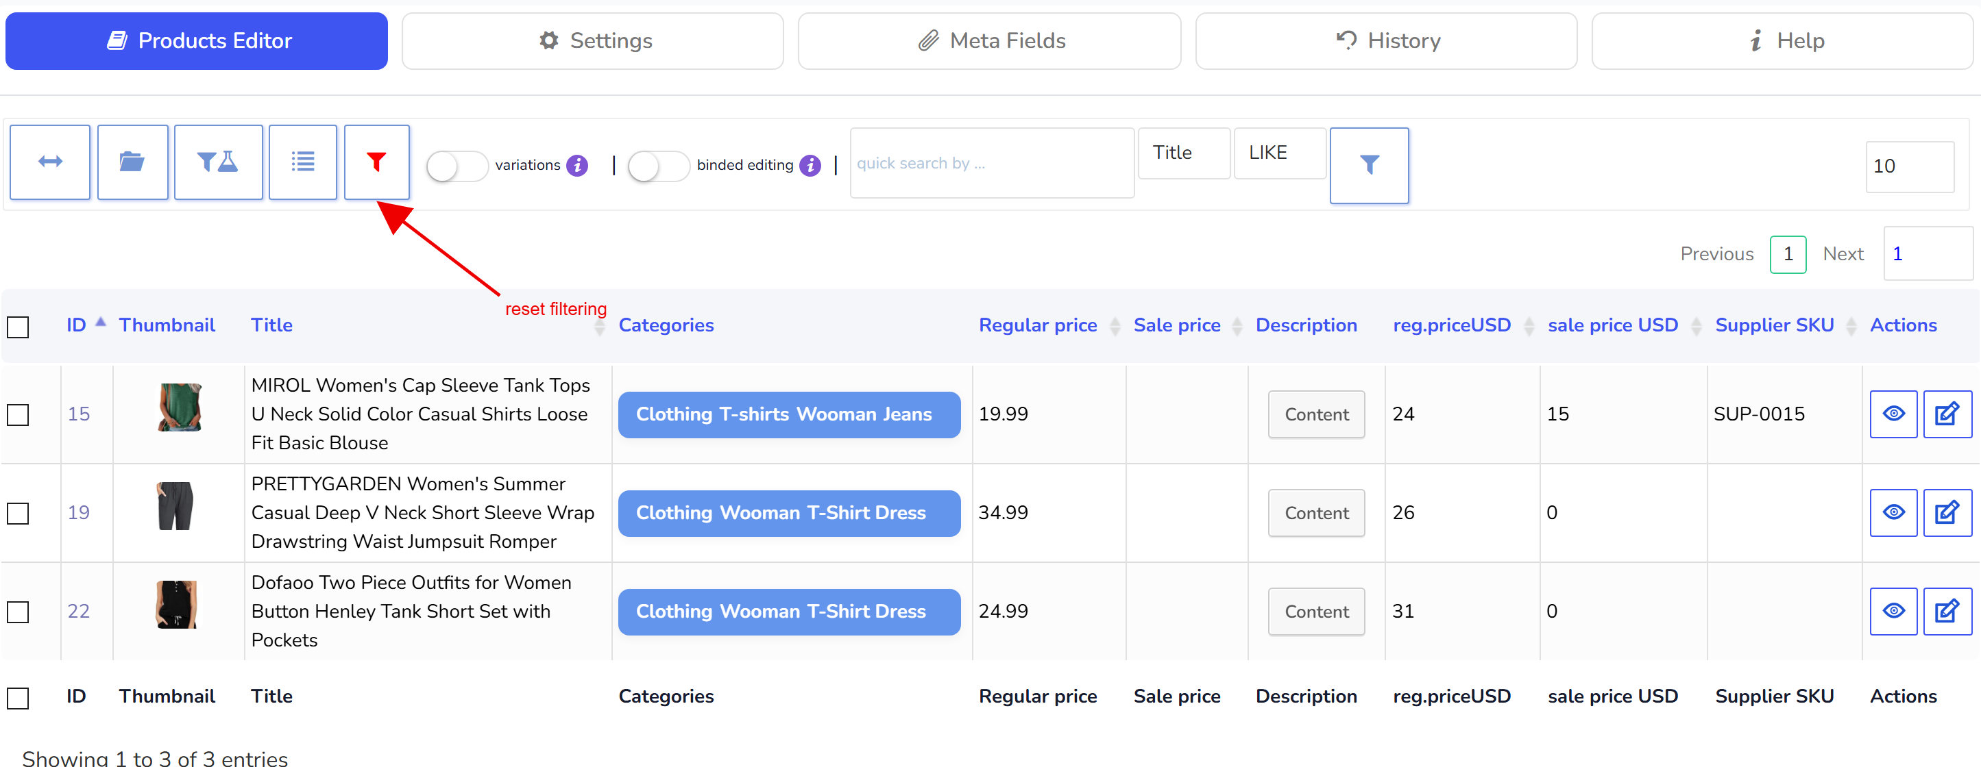Edit categories of PRETTYGARDEN jumpsuit product
This screenshot has height=767, width=1981.
789,513
